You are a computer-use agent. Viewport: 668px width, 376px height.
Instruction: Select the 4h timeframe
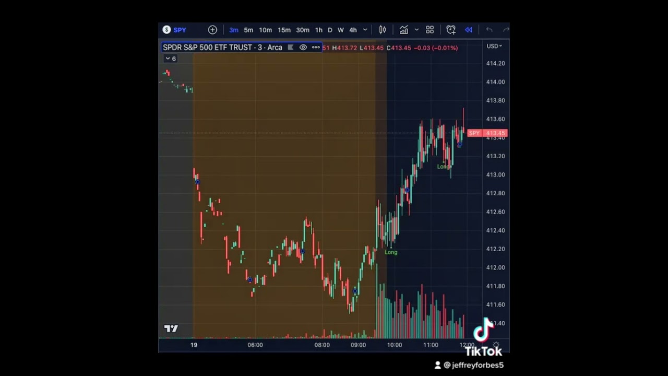[353, 30]
